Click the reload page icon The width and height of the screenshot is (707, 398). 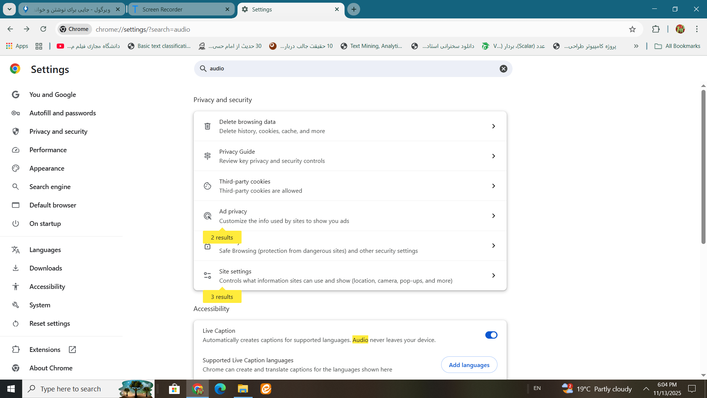click(x=43, y=29)
